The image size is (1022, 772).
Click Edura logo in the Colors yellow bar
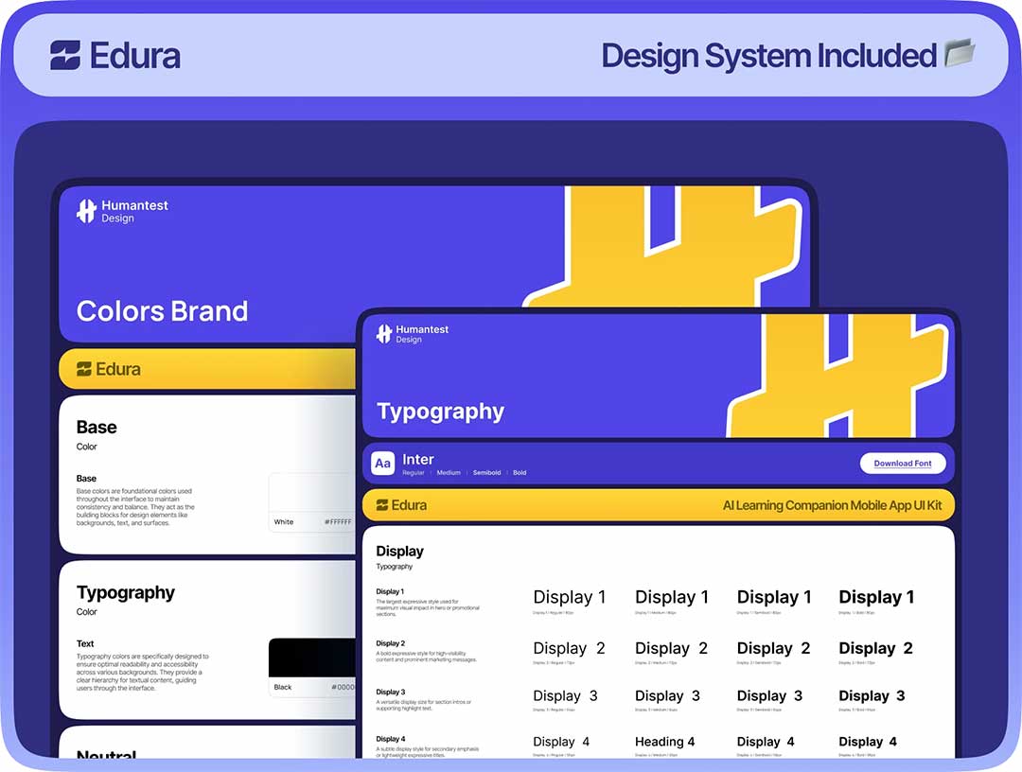point(84,369)
